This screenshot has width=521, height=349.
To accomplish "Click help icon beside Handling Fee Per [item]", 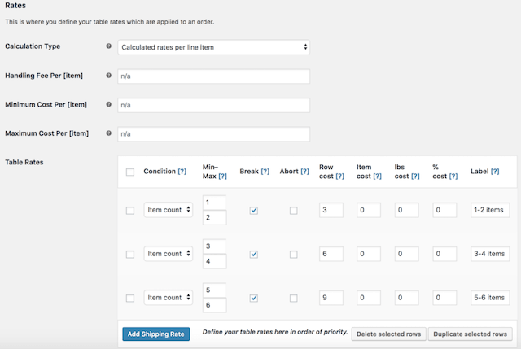I will [109, 76].
